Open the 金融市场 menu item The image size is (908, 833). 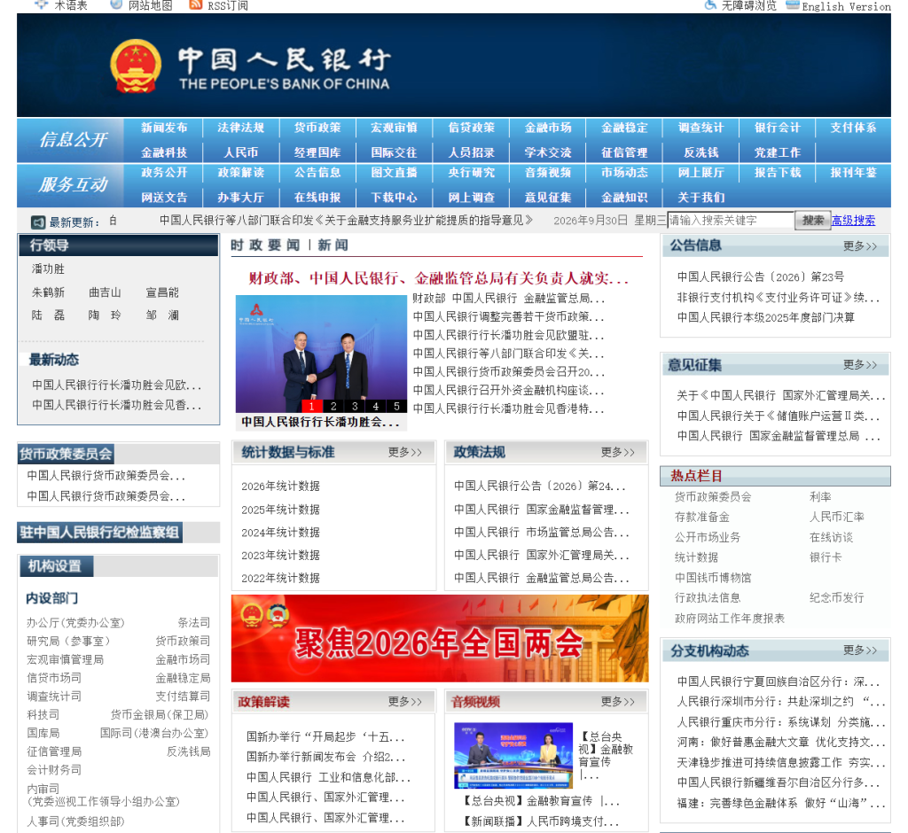pyautogui.click(x=548, y=128)
